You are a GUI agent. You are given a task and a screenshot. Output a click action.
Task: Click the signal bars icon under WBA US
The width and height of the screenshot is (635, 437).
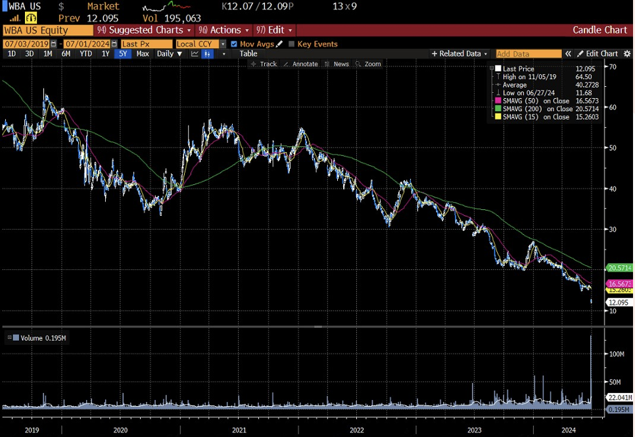[15, 18]
